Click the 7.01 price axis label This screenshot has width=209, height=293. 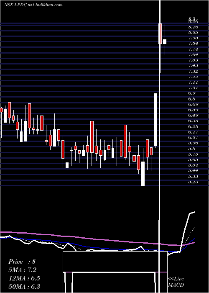coord(193,88)
